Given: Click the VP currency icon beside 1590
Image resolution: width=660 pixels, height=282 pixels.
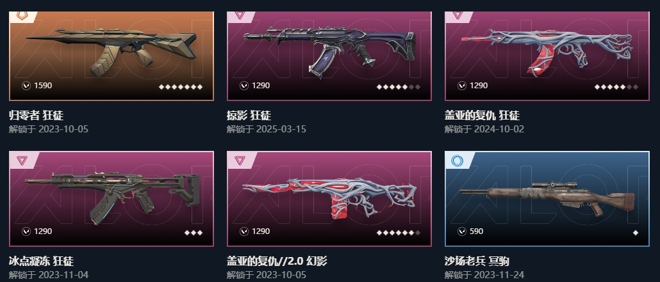Looking at the screenshot, I should [x=26, y=86].
